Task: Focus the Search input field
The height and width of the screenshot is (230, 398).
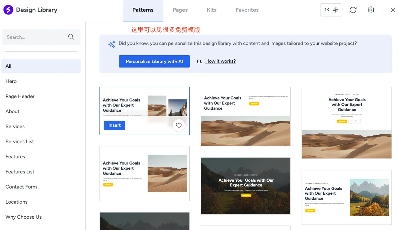Action: (x=34, y=37)
